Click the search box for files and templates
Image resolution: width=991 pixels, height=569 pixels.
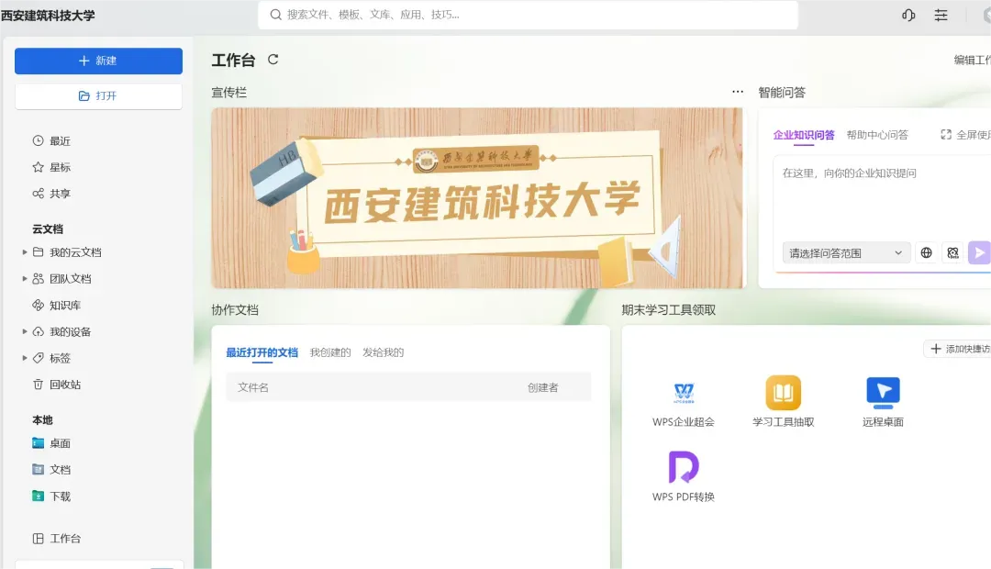(528, 15)
